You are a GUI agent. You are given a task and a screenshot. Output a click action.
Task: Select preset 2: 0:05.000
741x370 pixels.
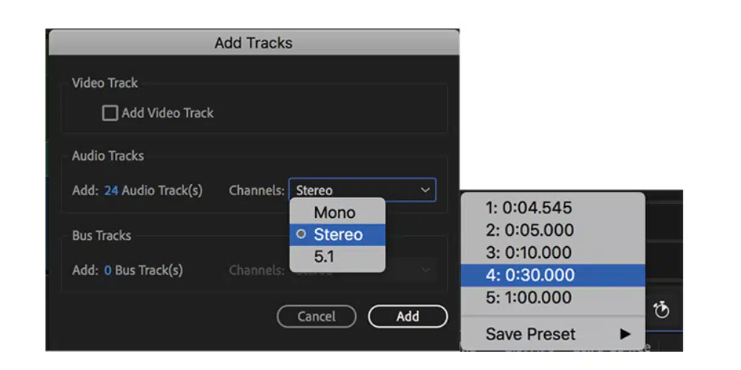529,230
